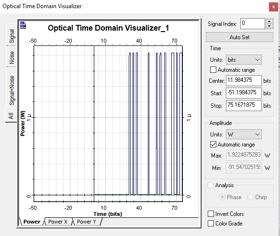Click the Max amplitude field
The width and height of the screenshot is (280, 236).
click(244, 155)
